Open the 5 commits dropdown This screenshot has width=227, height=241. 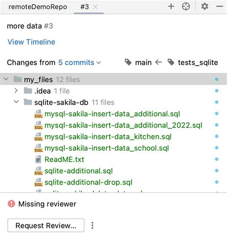pyautogui.click(x=79, y=62)
